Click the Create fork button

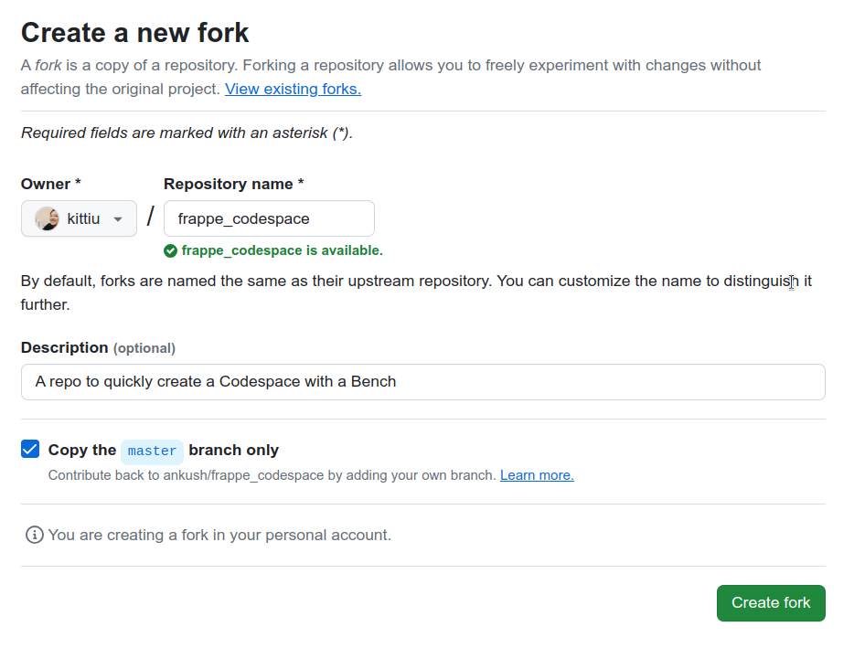click(x=771, y=603)
